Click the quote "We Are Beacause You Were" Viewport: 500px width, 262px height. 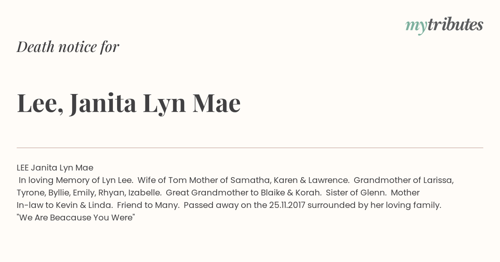point(76,218)
